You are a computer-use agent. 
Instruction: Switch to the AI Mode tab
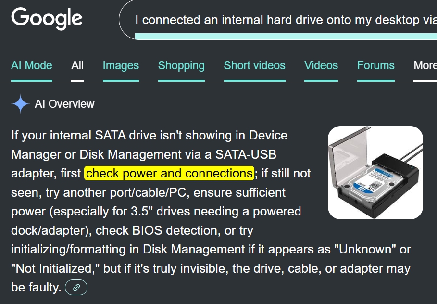(x=32, y=65)
